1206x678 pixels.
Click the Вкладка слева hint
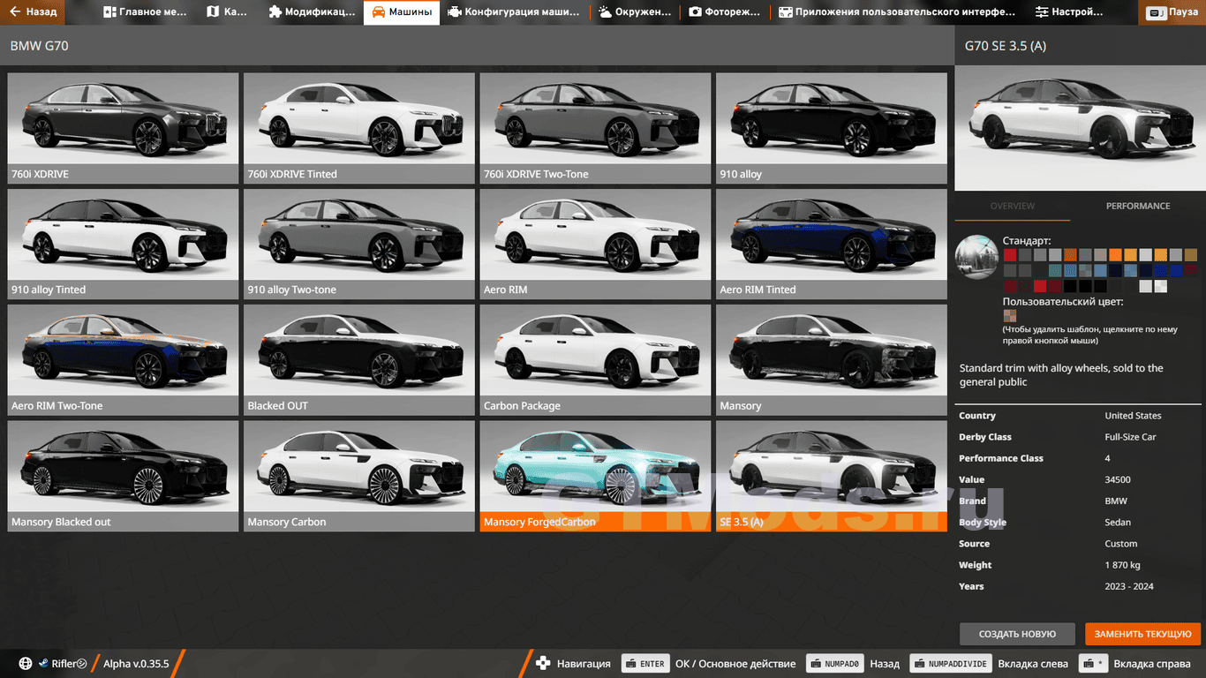click(1033, 664)
